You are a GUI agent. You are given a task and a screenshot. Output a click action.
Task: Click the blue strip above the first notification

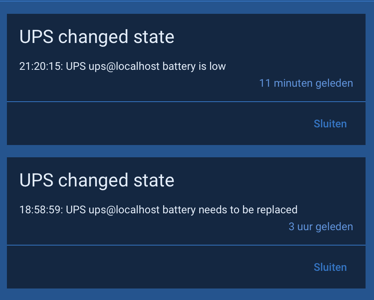pos(186,8)
